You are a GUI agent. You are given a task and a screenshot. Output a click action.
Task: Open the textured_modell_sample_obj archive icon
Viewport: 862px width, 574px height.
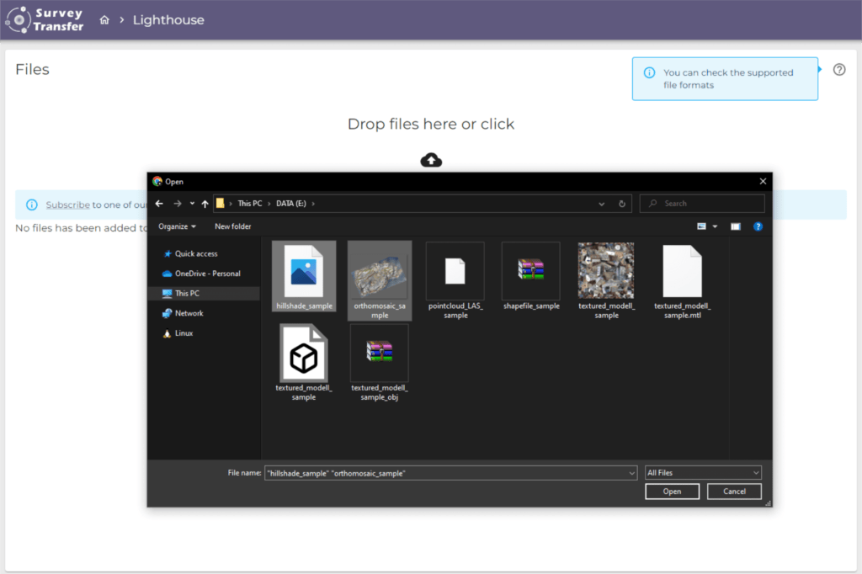(x=379, y=353)
